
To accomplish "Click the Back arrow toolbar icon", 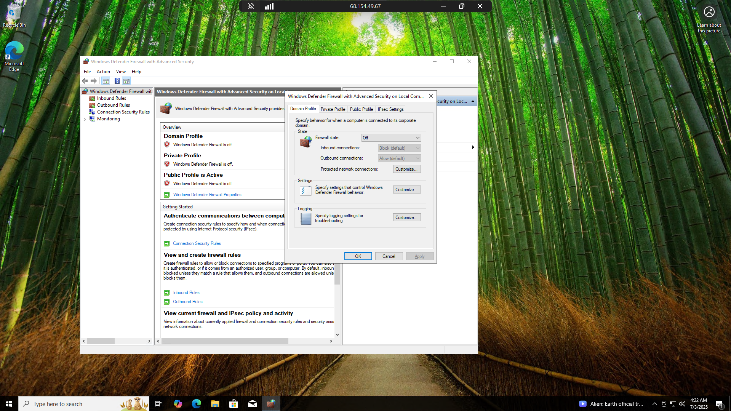I will 85,81.
